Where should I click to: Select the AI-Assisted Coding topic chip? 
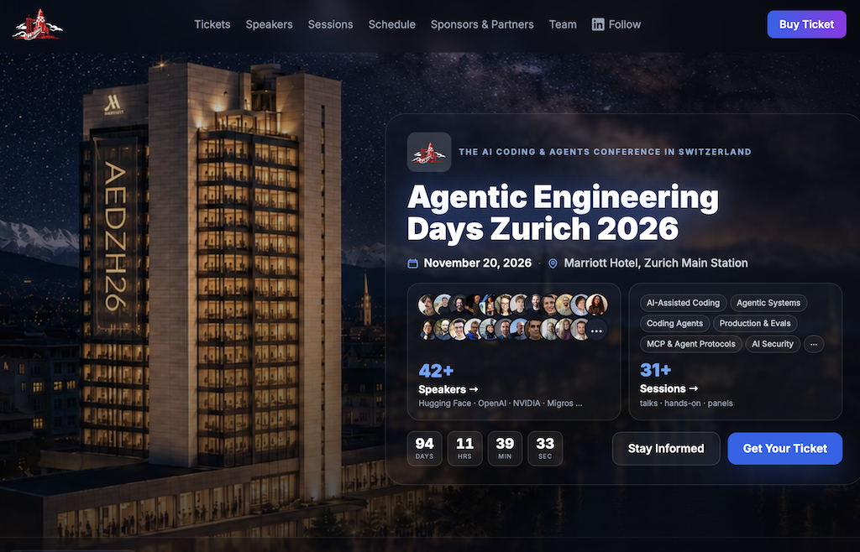pyautogui.click(x=683, y=303)
